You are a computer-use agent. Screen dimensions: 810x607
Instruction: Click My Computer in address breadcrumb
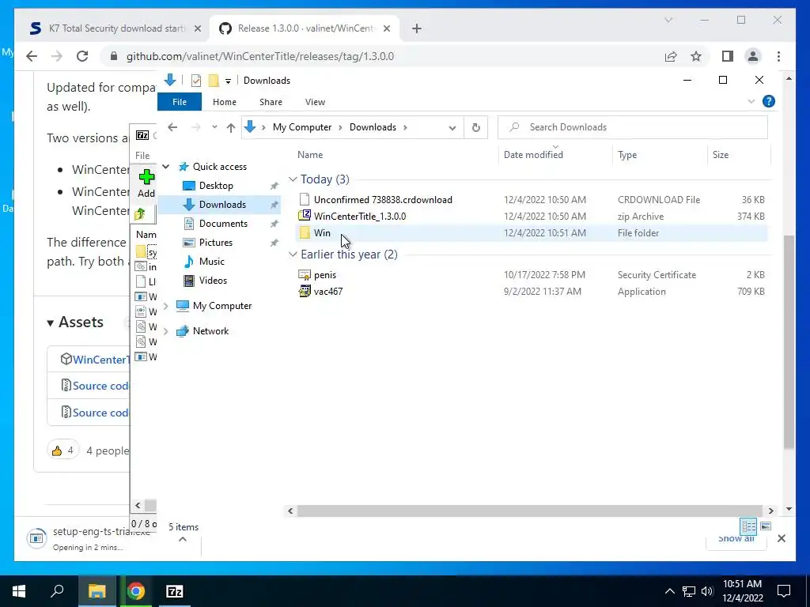[x=302, y=127]
